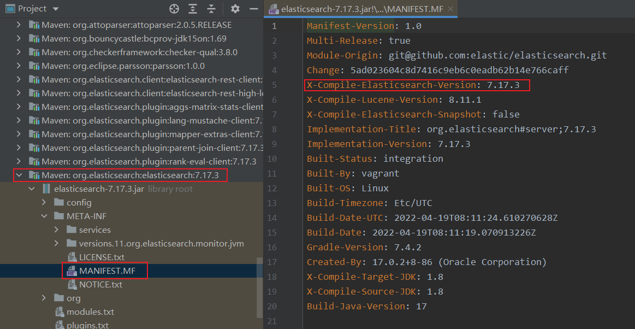635x329 pixels.
Task: Expand elasticsearch-rest-client library node
Action: pos(18,80)
